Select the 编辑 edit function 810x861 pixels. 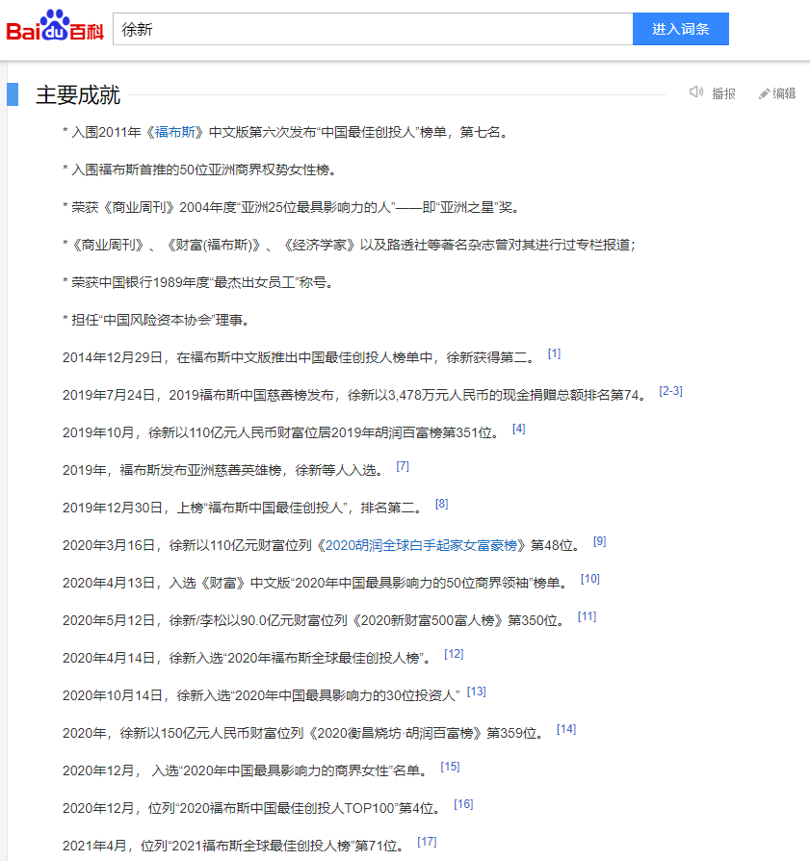(781, 91)
